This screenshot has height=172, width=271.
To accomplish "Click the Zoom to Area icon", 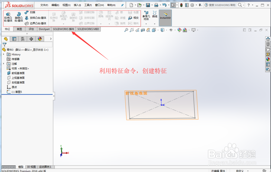I will point(132,30).
